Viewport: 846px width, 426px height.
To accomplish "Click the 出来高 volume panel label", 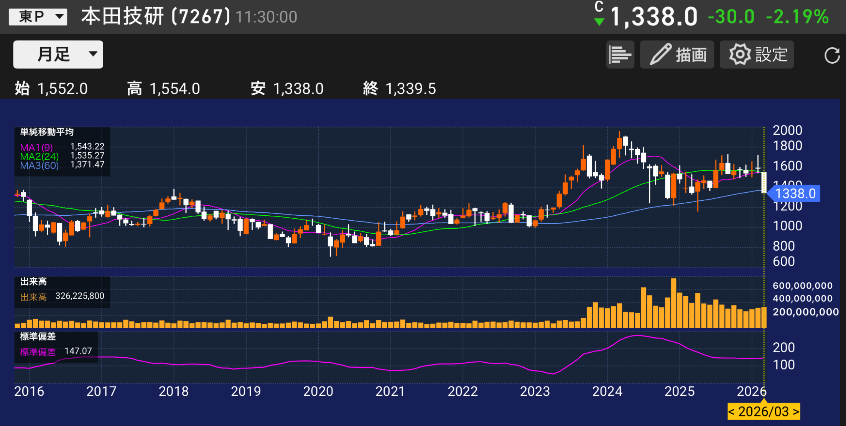I will click(x=33, y=282).
